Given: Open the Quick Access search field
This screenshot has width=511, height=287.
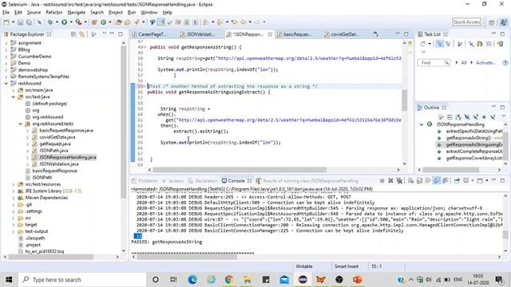Looking at the screenshot, I should pyautogui.click(x=466, y=22).
